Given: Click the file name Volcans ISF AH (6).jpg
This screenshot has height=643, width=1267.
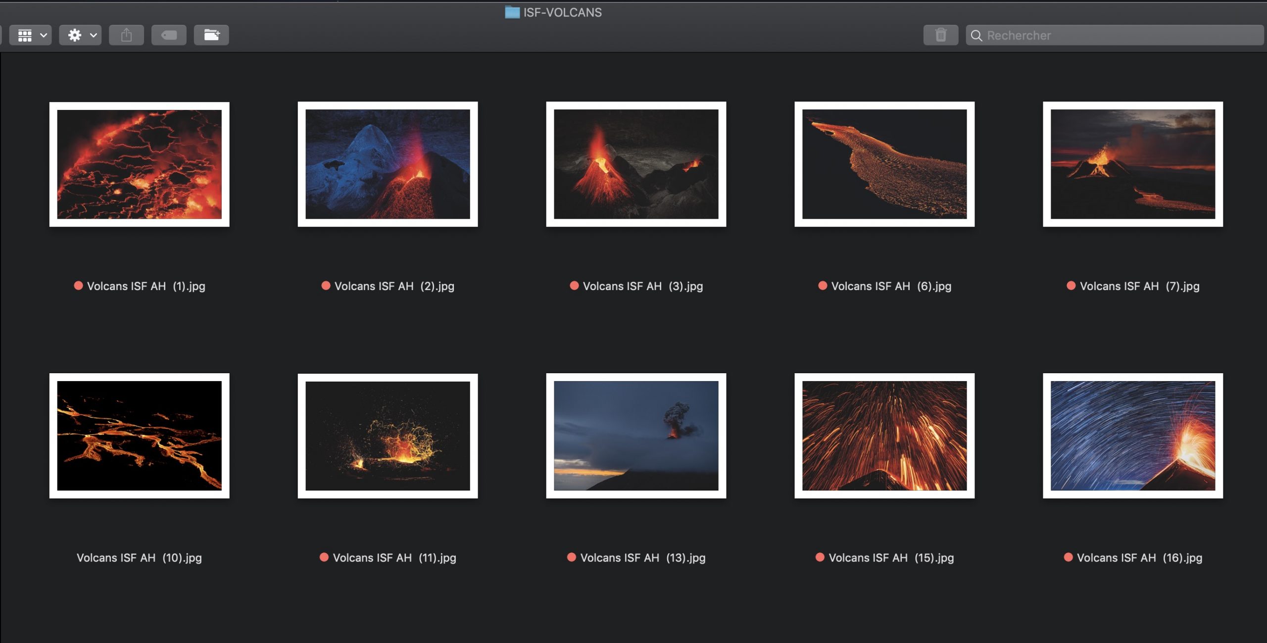Looking at the screenshot, I should [891, 286].
